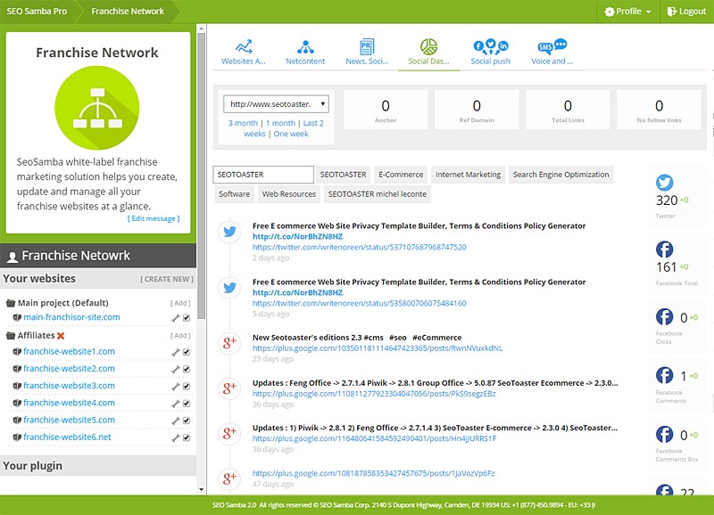Screen dimensions: 714x515
Task: Click the Logout door icon
Action: [672, 12]
